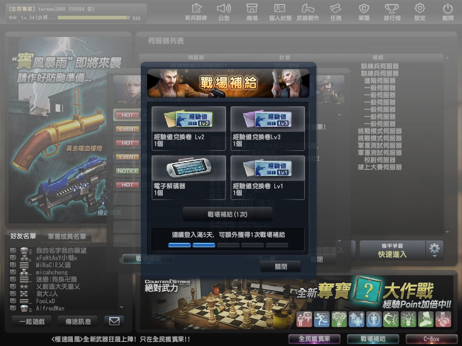Open the 個人狀態 profile icon

point(280,12)
